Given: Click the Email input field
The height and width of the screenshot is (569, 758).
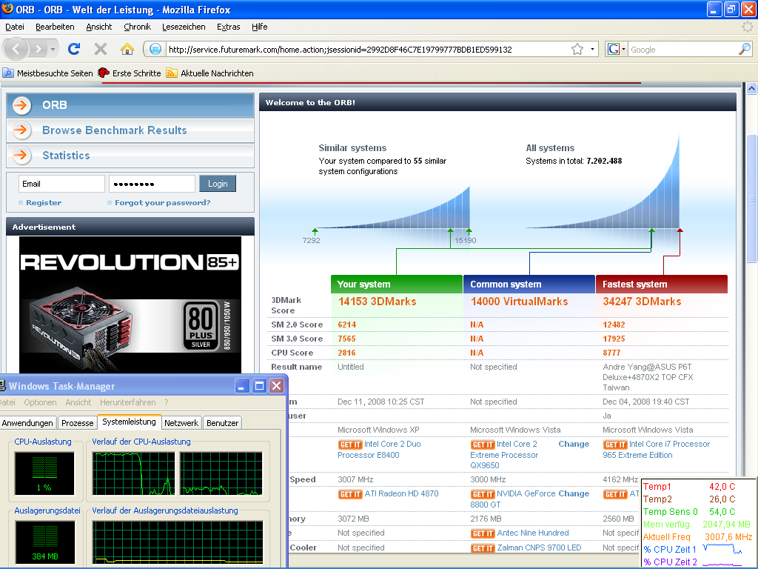Looking at the screenshot, I should [61, 184].
